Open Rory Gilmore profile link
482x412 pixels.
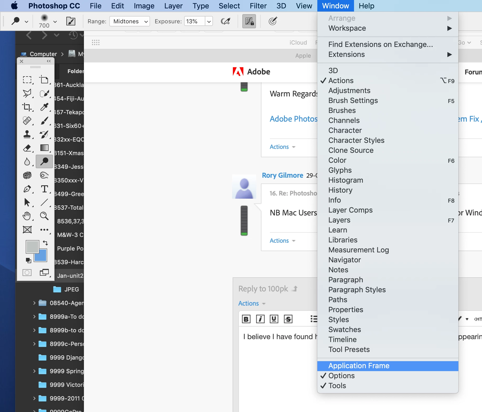(x=282, y=175)
